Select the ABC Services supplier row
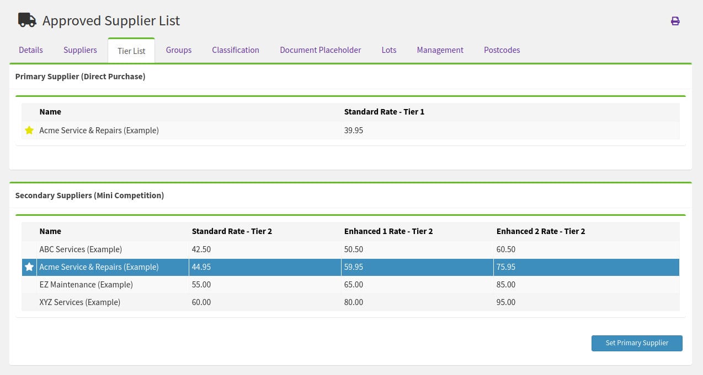This screenshot has width=703, height=375. click(81, 249)
